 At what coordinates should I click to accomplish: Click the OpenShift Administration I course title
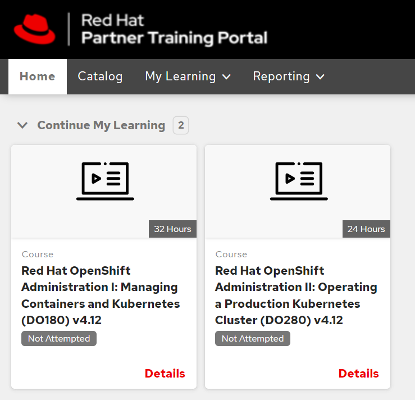click(x=101, y=295)
